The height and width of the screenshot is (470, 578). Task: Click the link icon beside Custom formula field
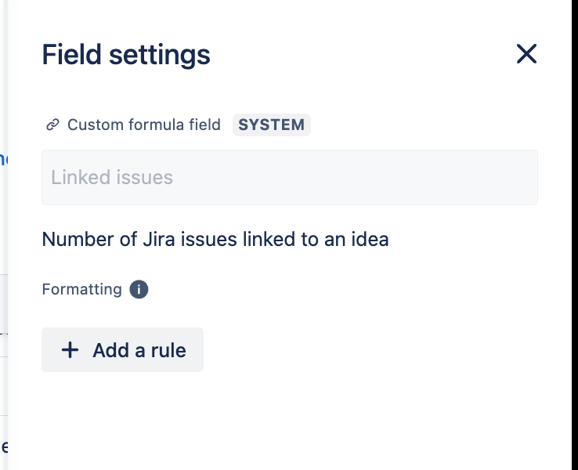pyautogui.click(x=52, y=125)
